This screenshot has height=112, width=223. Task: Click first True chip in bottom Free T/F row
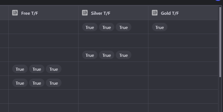pyautogui.click(x=20, y=83)
